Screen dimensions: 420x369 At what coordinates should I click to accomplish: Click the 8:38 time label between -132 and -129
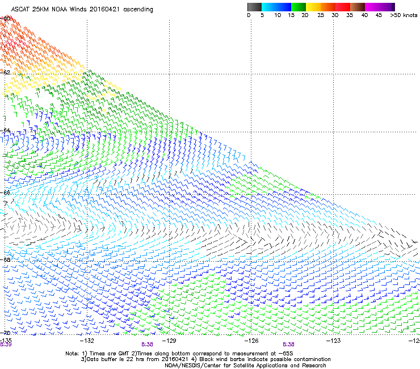[147, 345]
